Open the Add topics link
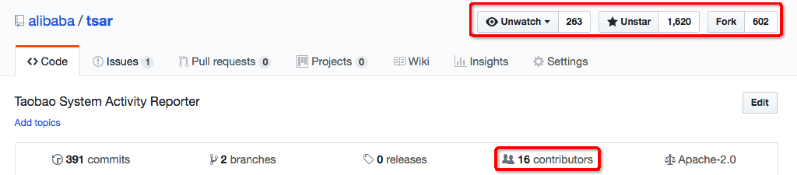This screenshot has height=175, width=797. point(37,122)
